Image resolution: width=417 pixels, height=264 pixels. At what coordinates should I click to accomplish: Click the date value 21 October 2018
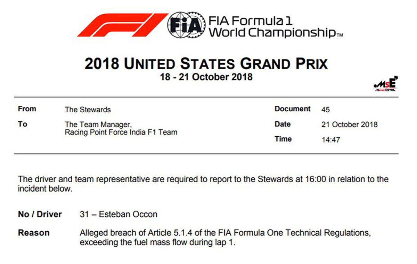tap(350, 125)
